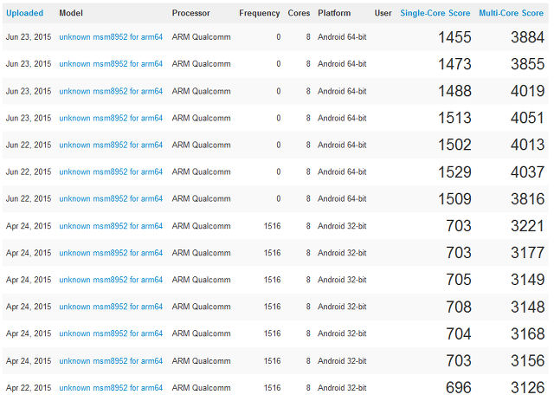Select the single-core score 708
This screenshot has height=401, width=554.
(x=459, y=307)
